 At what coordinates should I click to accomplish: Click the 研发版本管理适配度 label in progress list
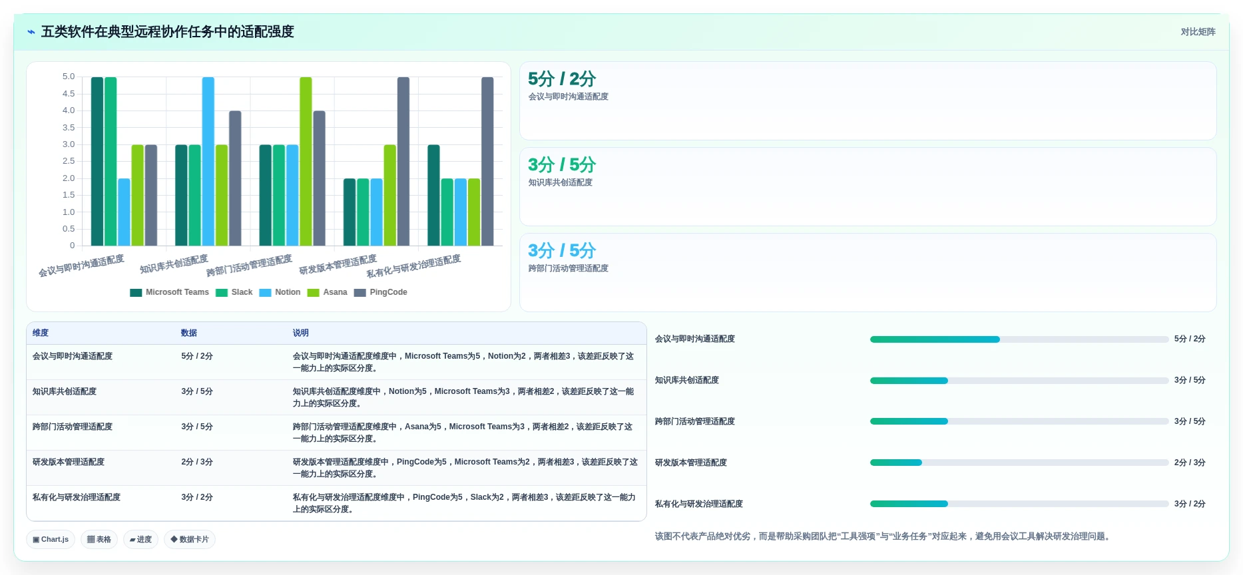tap(691, 463)
